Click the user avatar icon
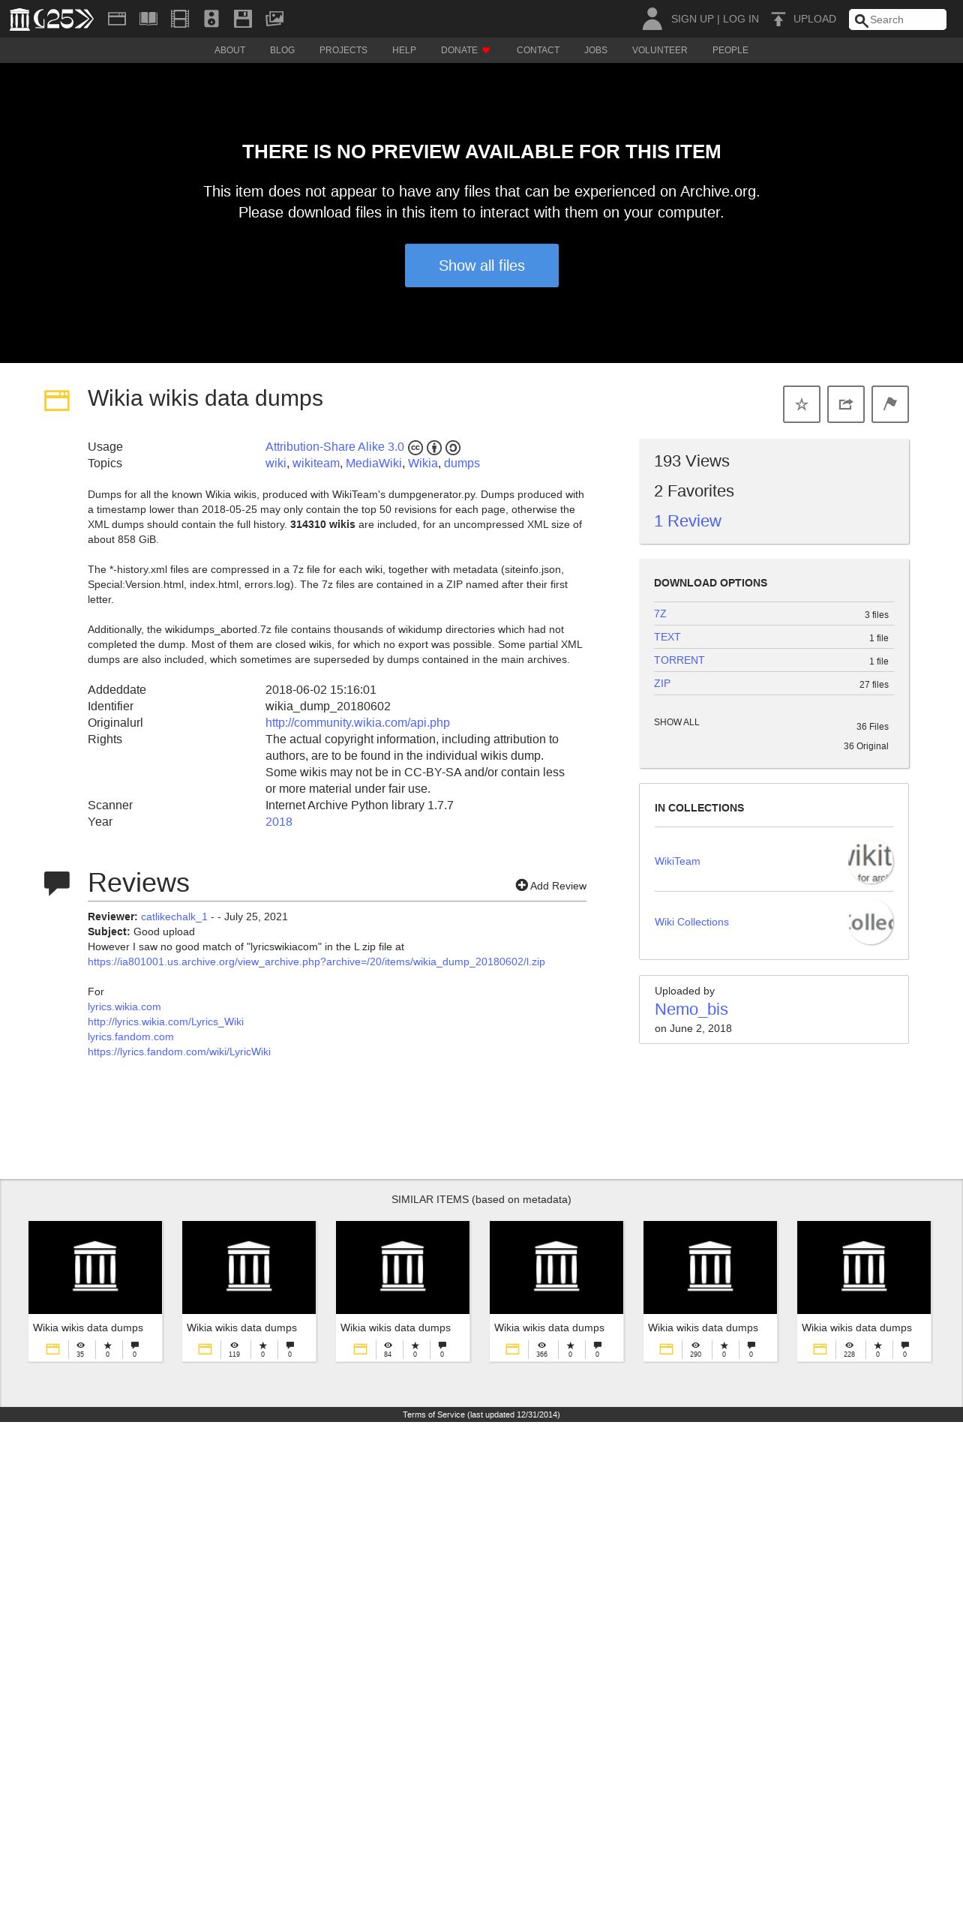Image resolution: width=963 pixels, height=1926 pixels. point(652,19)
